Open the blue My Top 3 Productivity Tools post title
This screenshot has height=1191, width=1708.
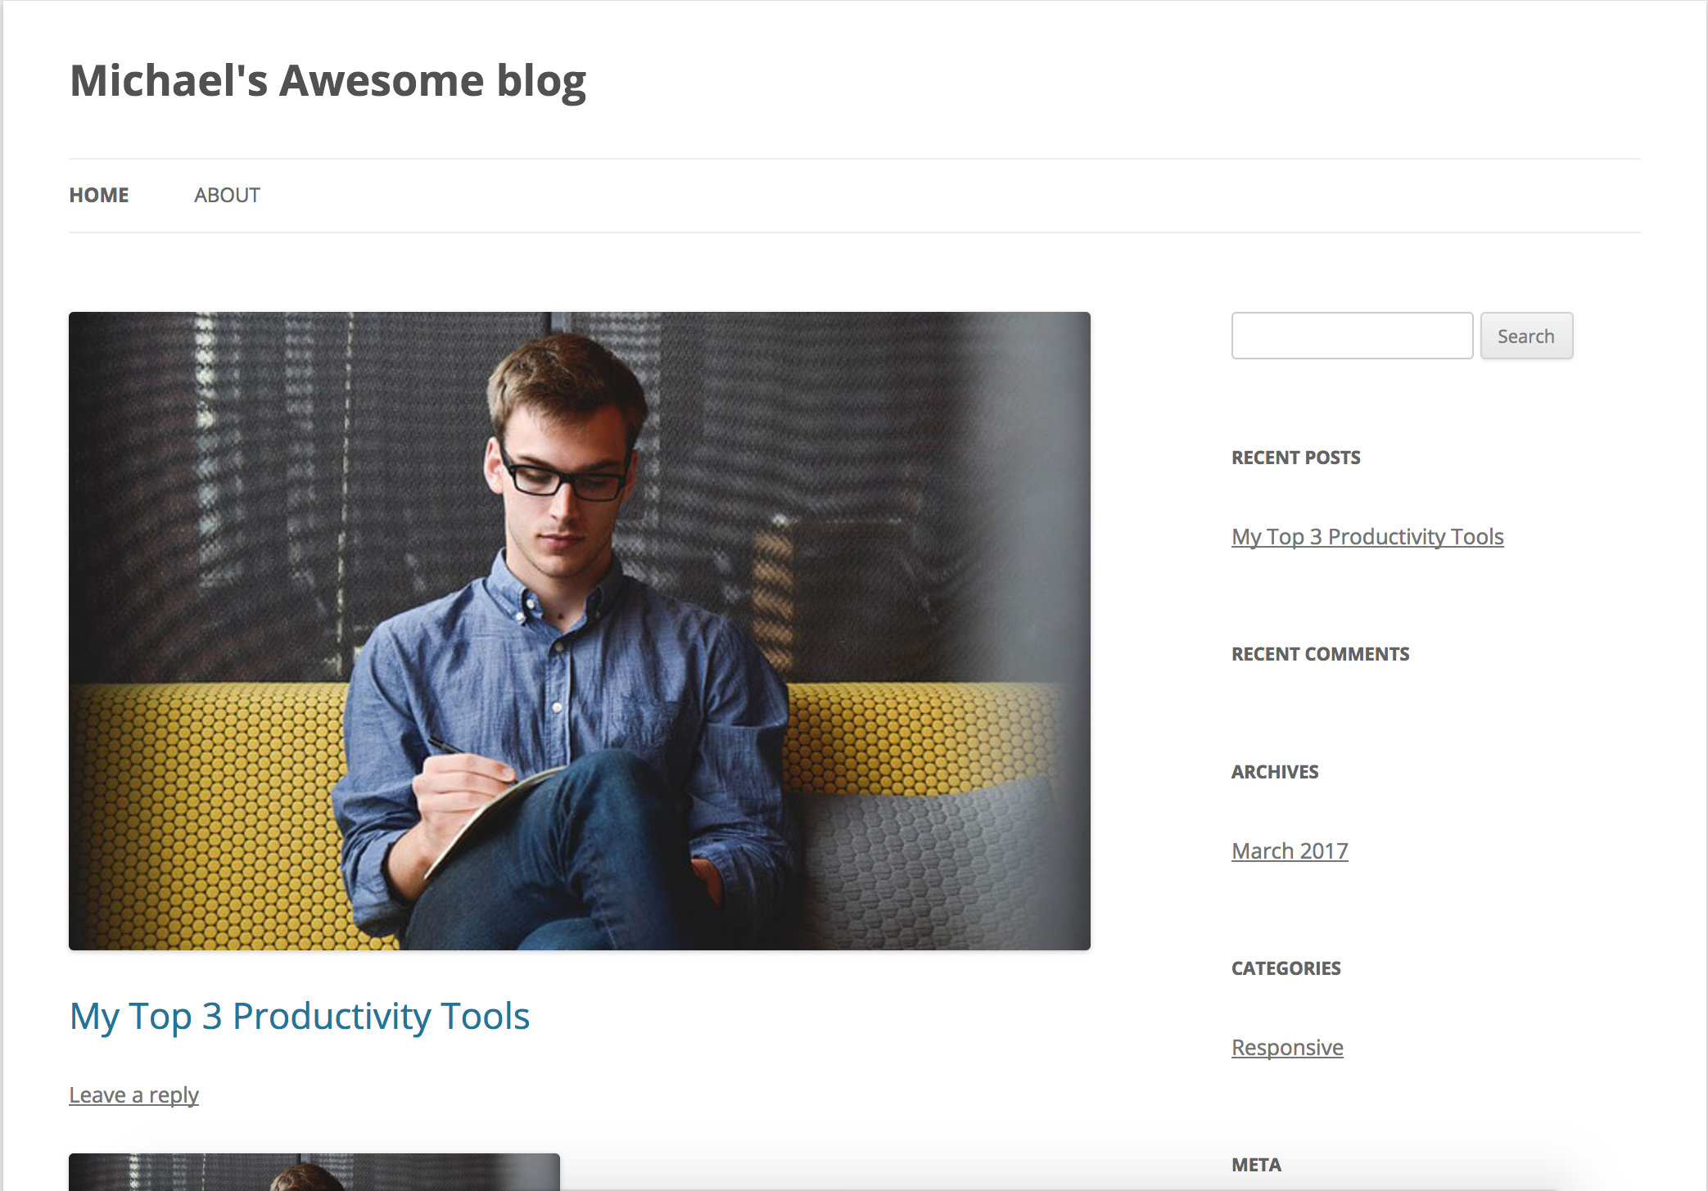point(300,1016)
